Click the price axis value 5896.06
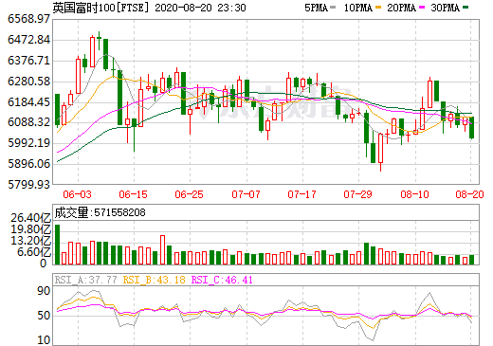The width and height of the screenshot is (493, 346). click(28, 164)
